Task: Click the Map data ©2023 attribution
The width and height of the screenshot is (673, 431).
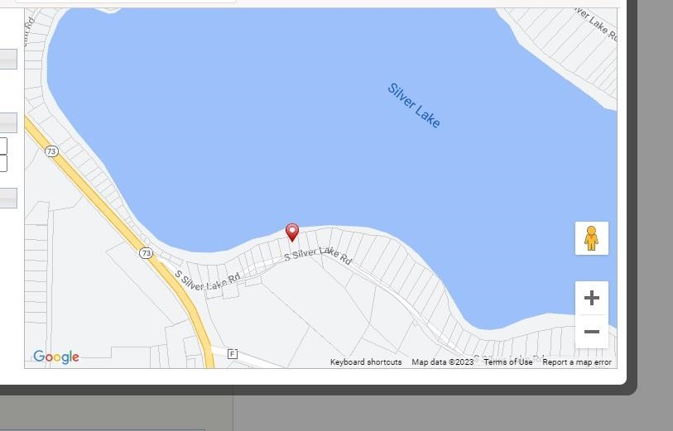Action: tap(443, 362)
